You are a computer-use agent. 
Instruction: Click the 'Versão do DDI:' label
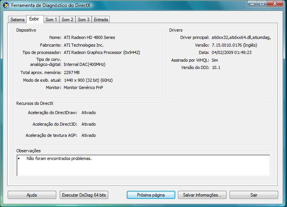[x=195, y=67]
